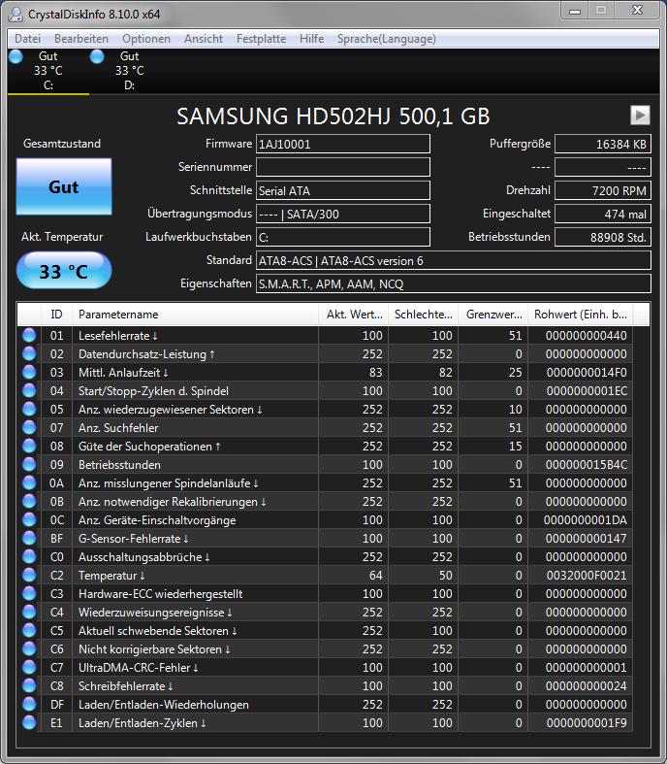This screenshot has height=764, width=667.
Task: Click the Laufwerkbuchstaben field
Action: [x=343, y=237]
